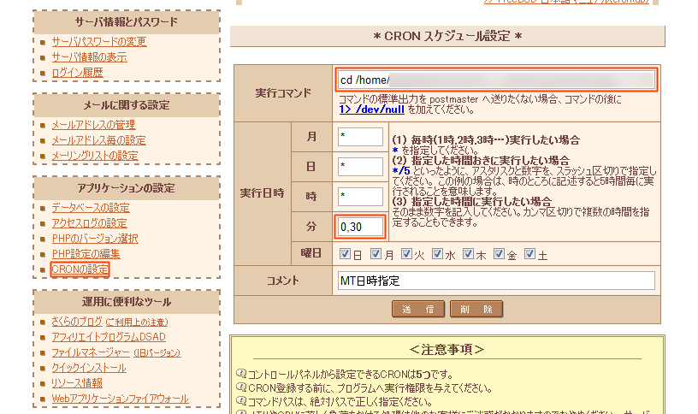Open PHP設定の編集 link
Viewport: 698px width, 414px height.
[x=86, y=254]
